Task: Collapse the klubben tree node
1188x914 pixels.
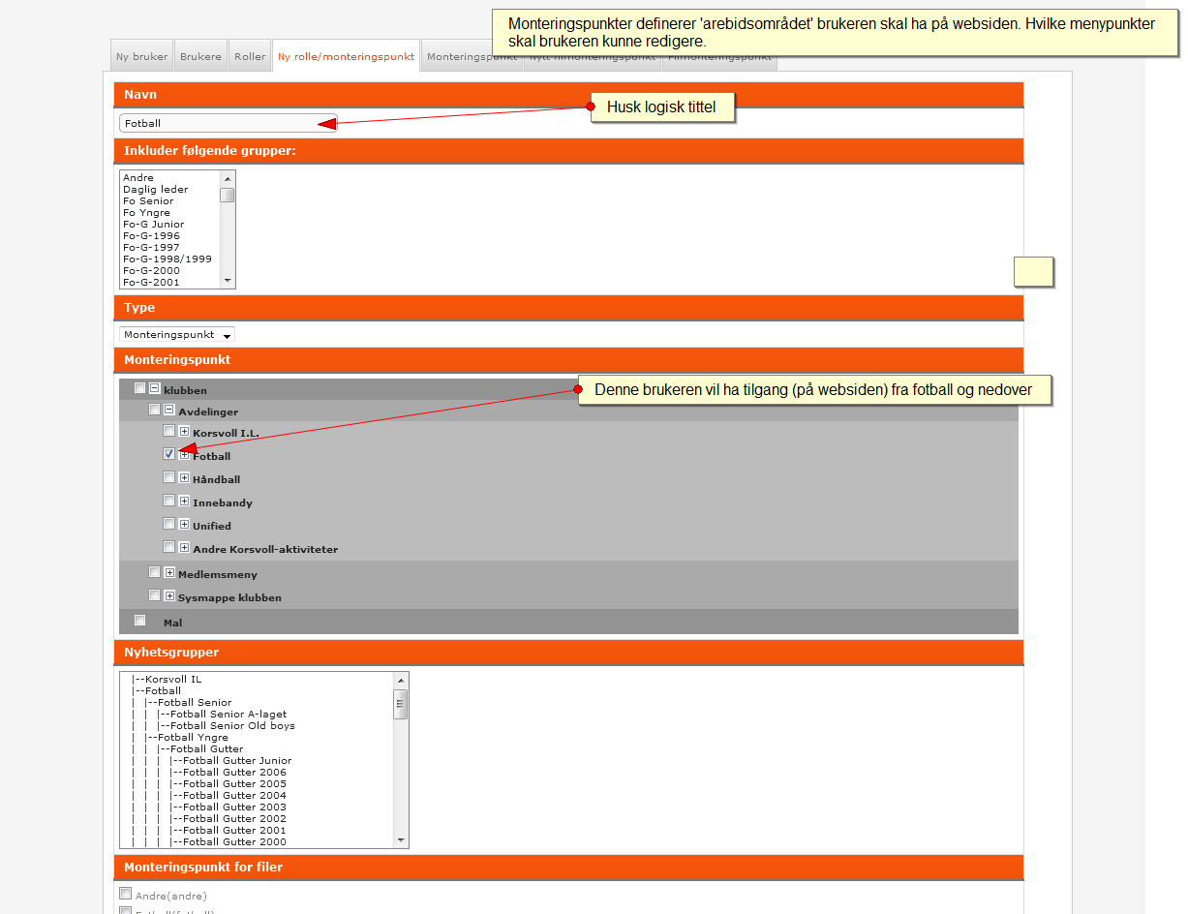Action: (155, 388)
